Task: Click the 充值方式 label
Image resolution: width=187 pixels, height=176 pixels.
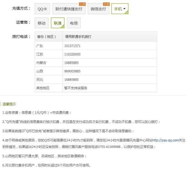Action: pyautogui.click(x=21, y=8)
